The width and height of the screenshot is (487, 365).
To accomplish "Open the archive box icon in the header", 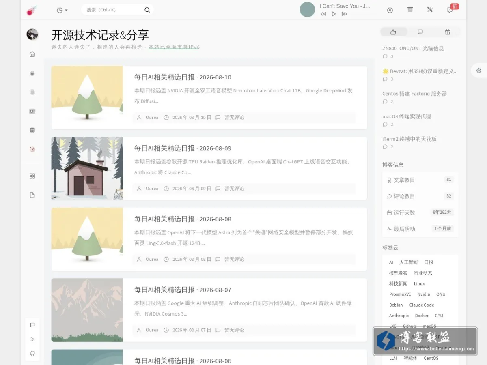I will pyautogui.click(x=410, y=10).
